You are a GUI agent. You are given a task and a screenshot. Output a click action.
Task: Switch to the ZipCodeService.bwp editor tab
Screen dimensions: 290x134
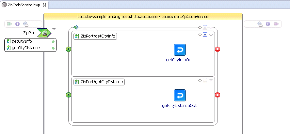[24, 5]
